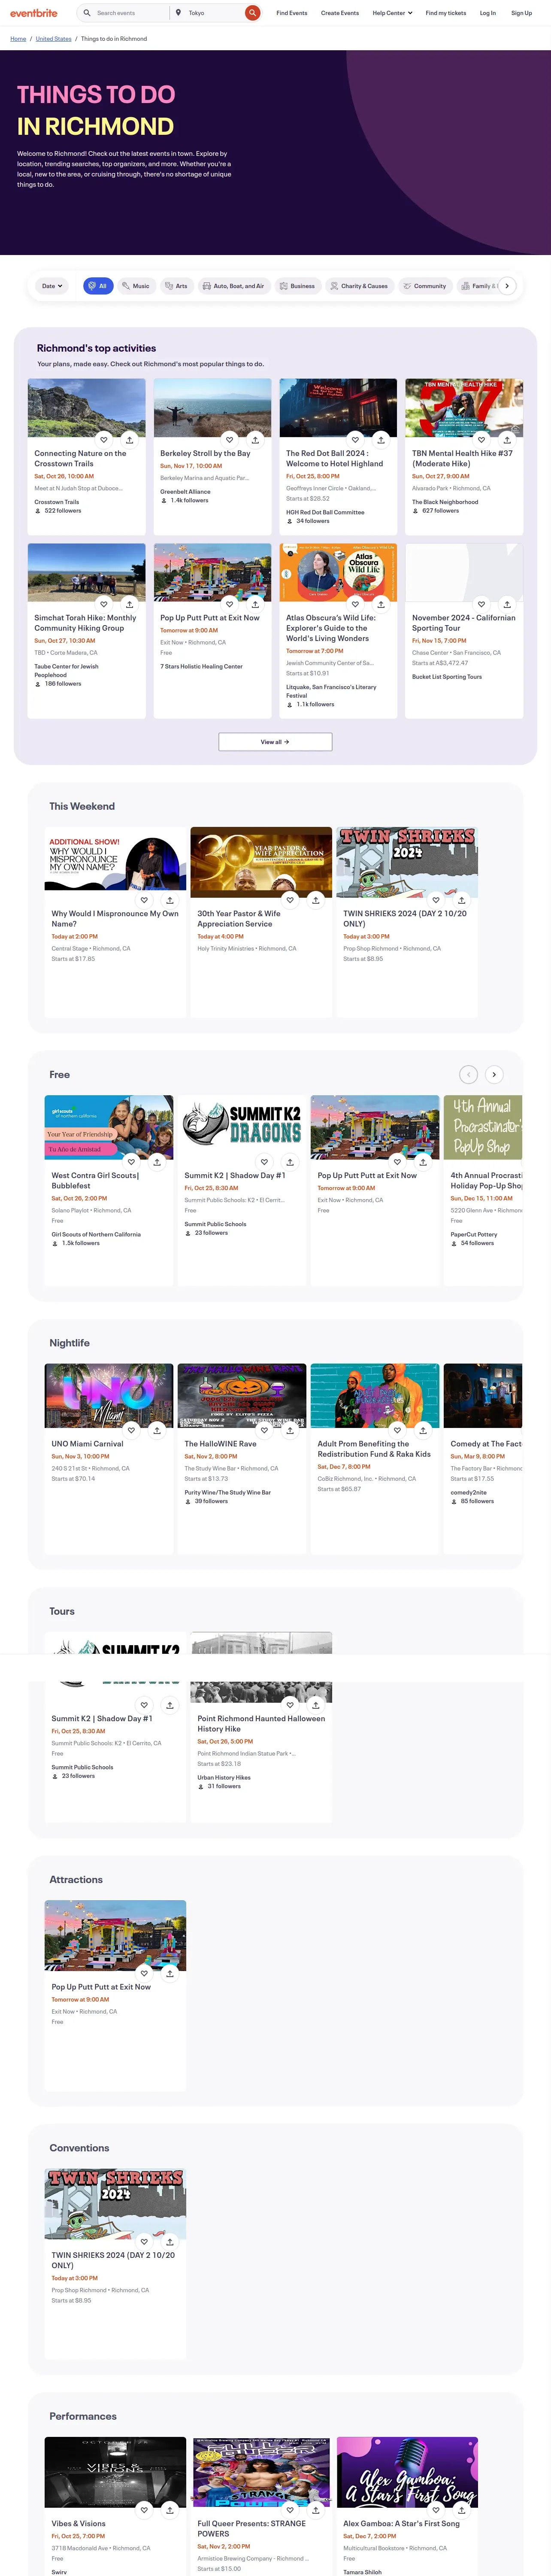Share the Simchat Torah Hike event
551x2576 pixels.
(x=129, y=604)
